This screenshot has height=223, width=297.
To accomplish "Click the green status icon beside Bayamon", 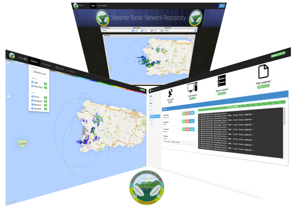I will 46,105.
